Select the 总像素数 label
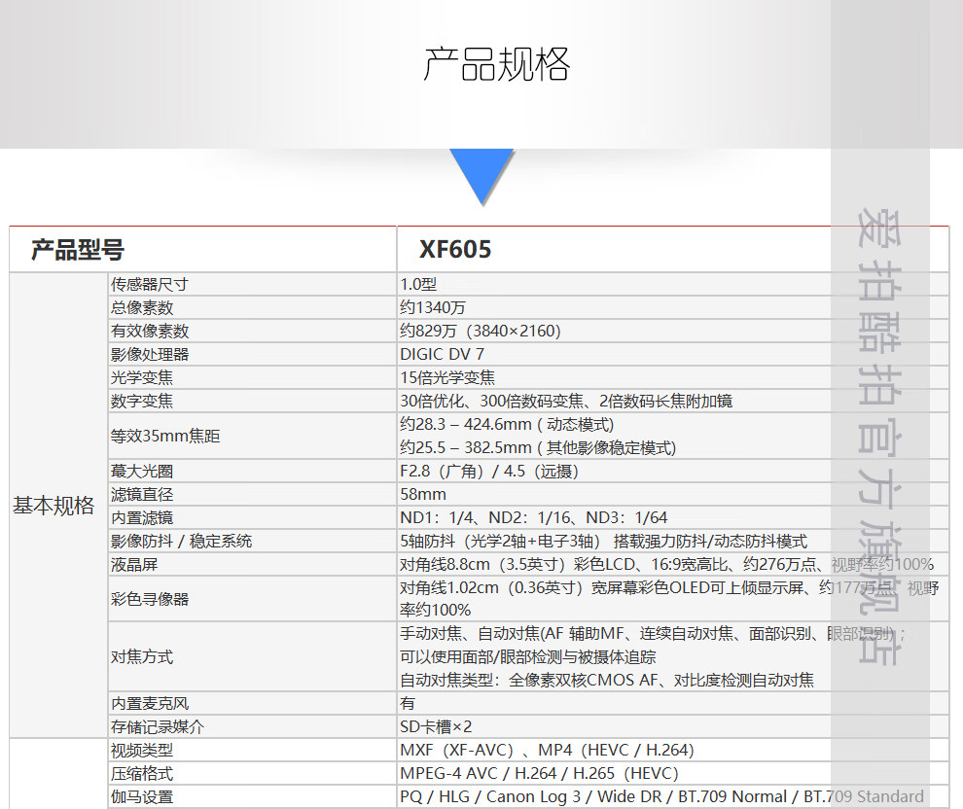 click(142, 307)
